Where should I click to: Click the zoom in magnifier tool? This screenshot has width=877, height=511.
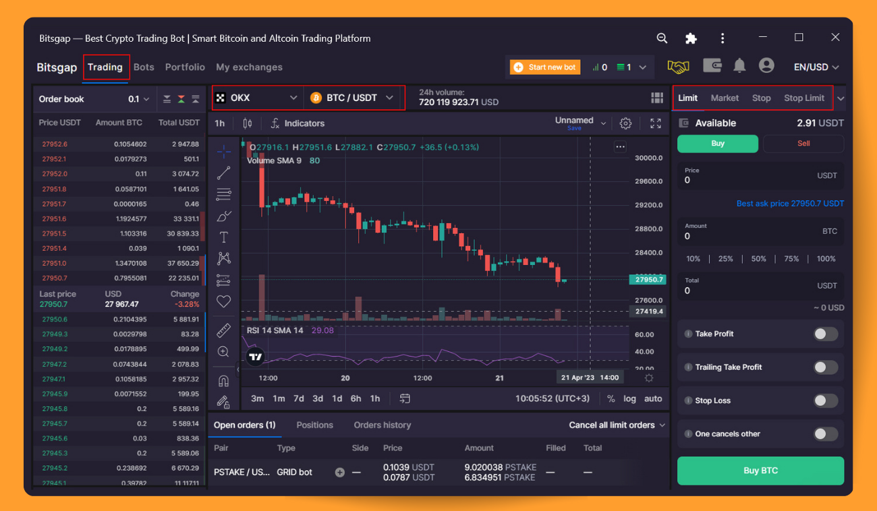[224, 352]
